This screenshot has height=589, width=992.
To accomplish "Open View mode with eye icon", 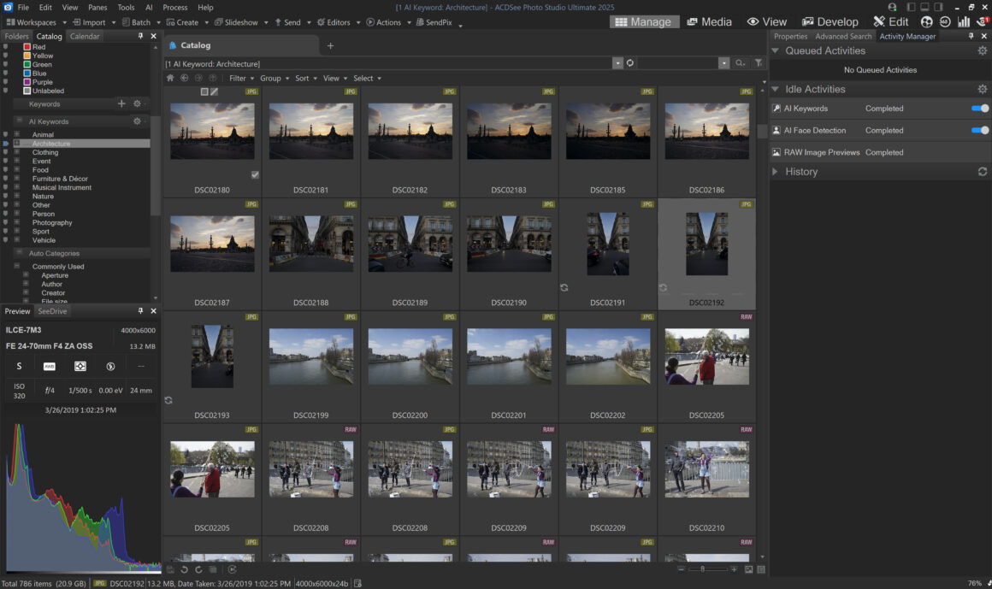I will [767, 21].
